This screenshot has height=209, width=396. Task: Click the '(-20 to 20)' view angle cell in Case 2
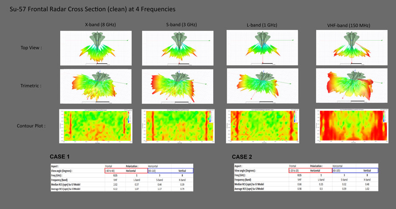[294, 171]
